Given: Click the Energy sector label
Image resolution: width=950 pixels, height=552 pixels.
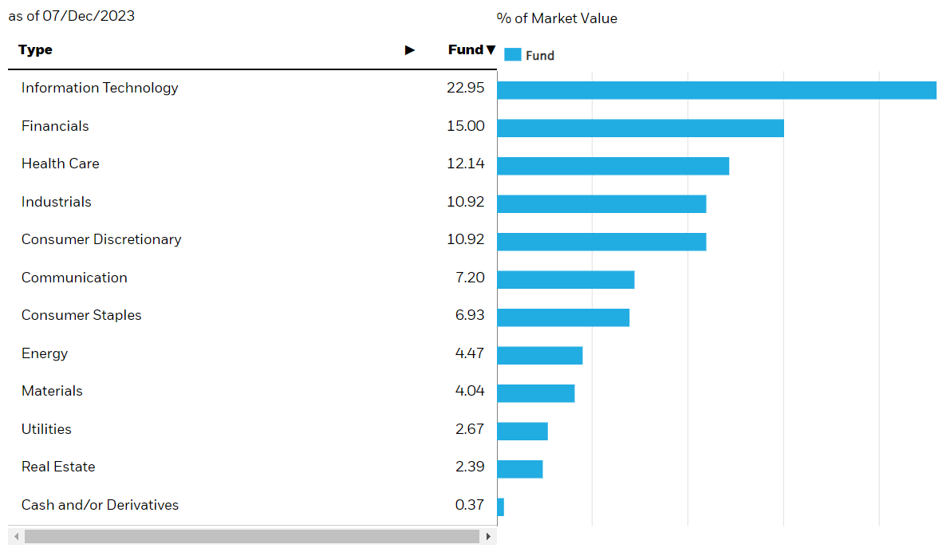Looking at the screenshot, I should [45, 353].
